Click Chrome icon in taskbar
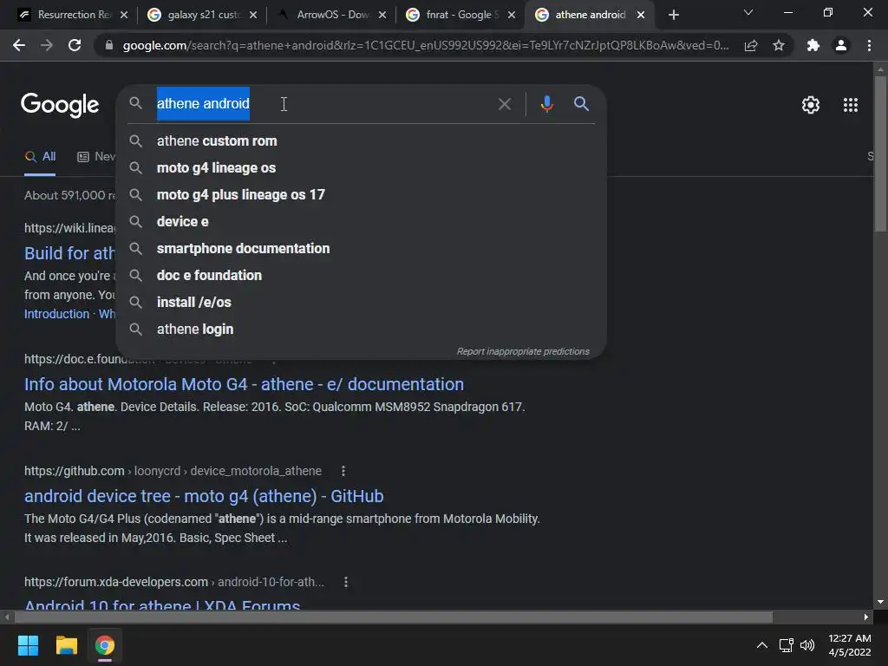 (105, 645)
